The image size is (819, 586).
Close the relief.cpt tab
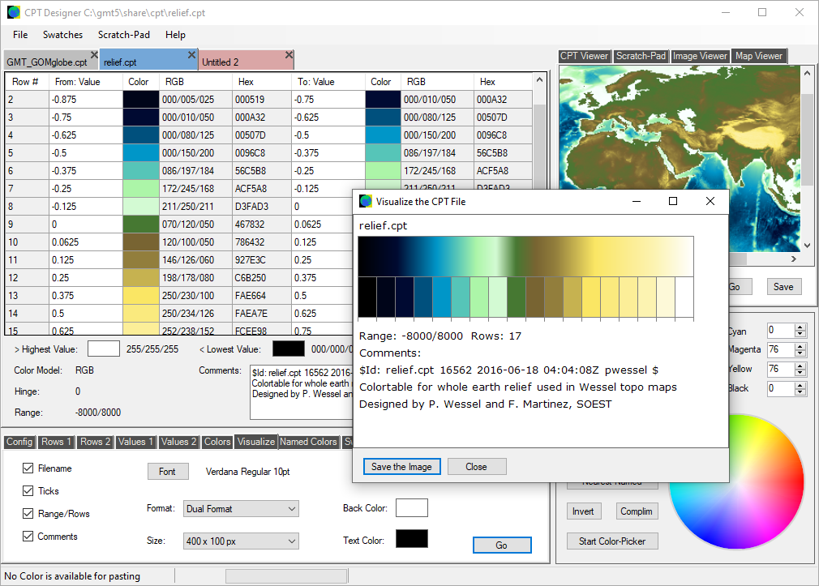191,55
